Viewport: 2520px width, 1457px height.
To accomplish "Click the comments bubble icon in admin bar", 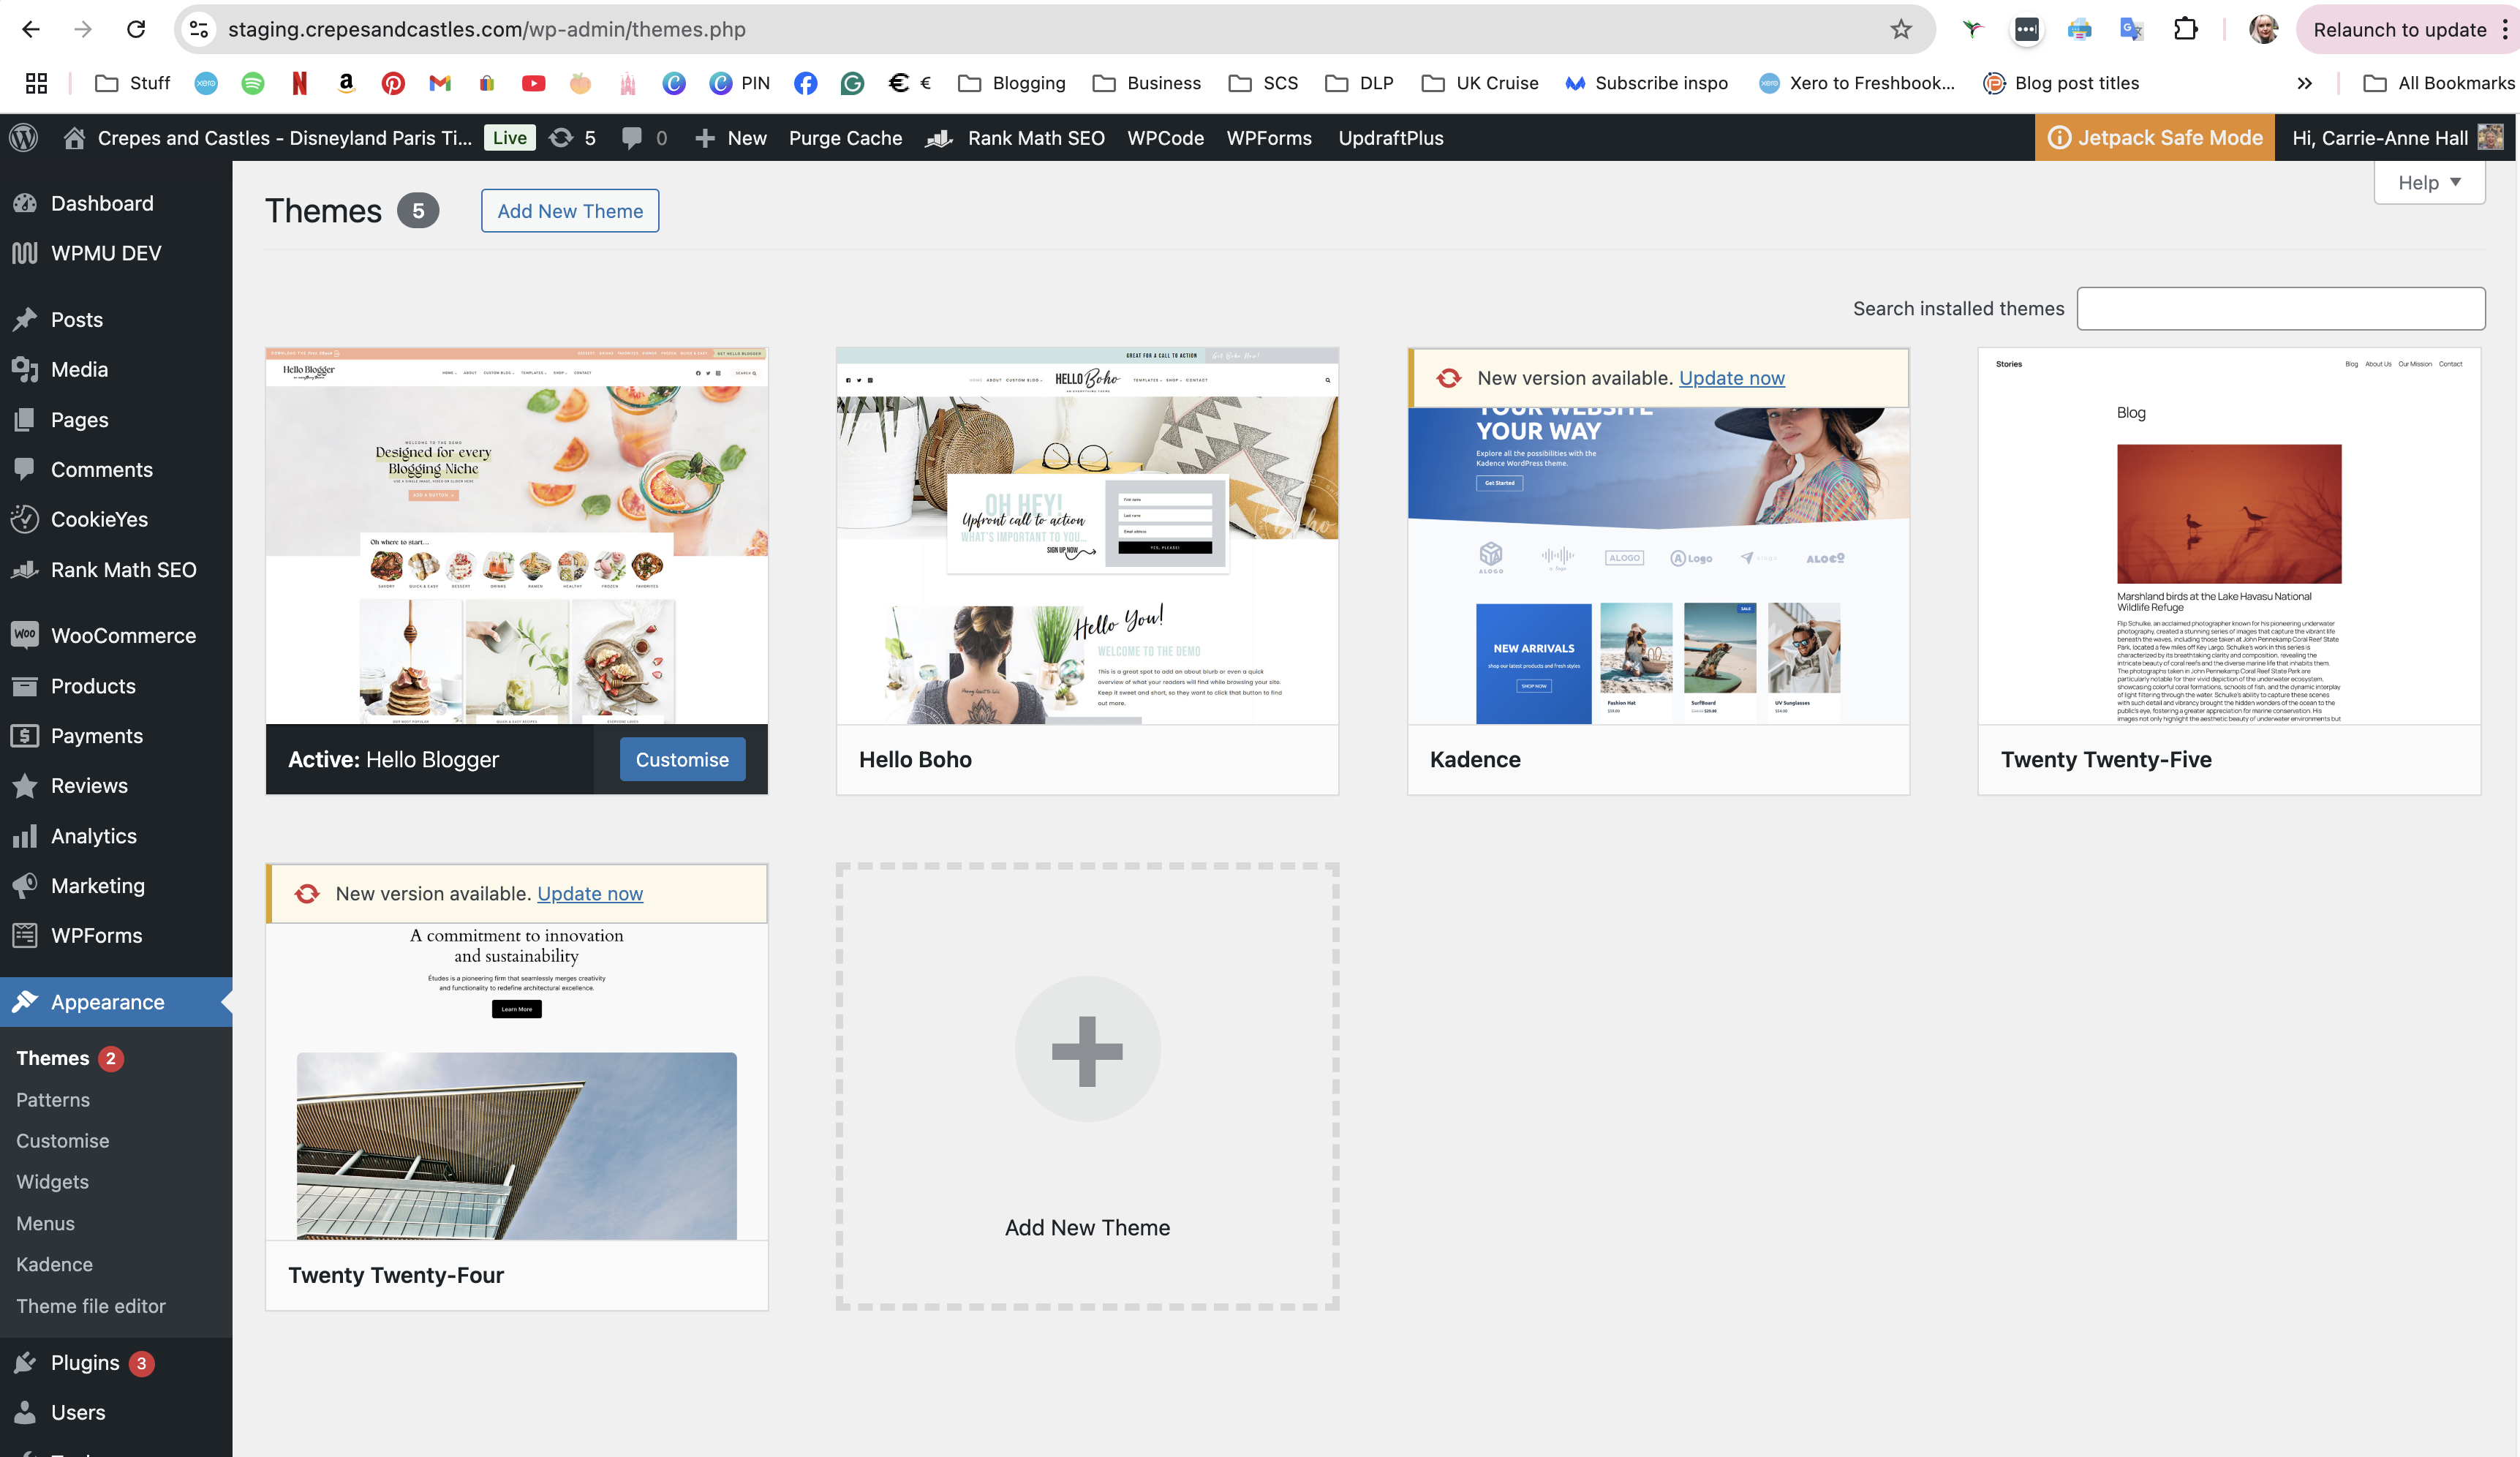I will (x=631, y=138).
